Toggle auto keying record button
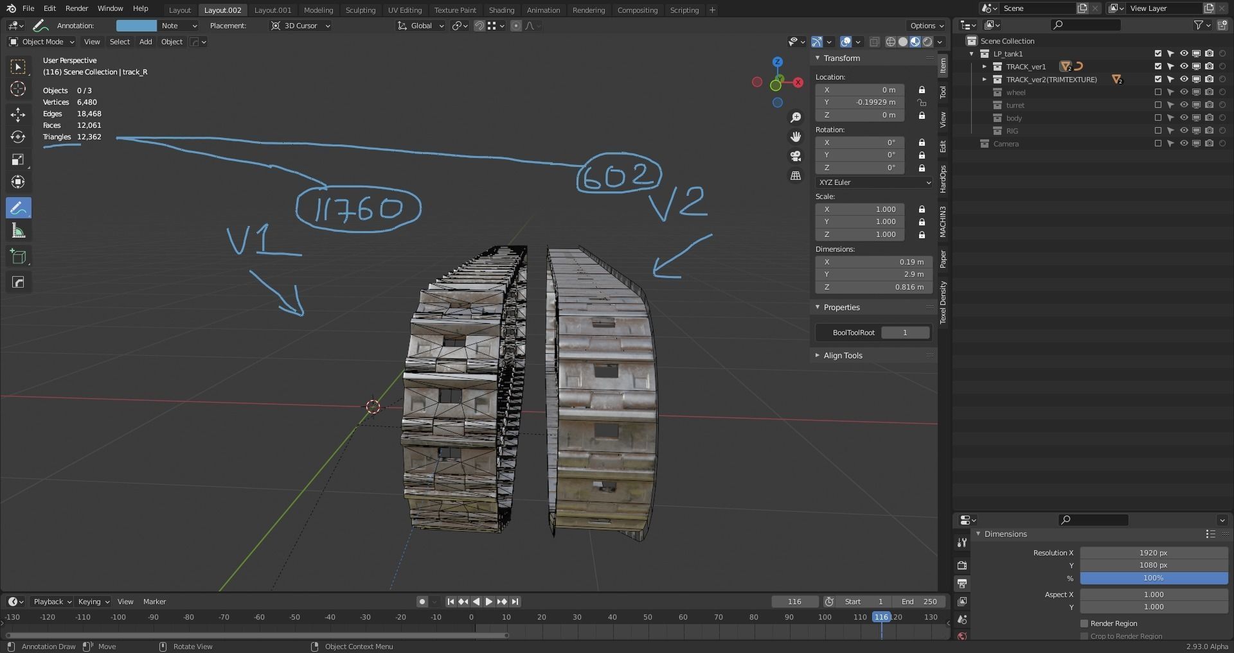1234x653 pixels. coord(422,602)
